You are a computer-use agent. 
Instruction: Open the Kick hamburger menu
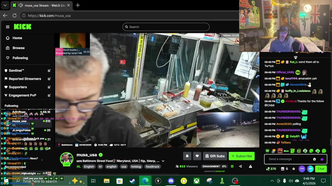click(8, 27)
